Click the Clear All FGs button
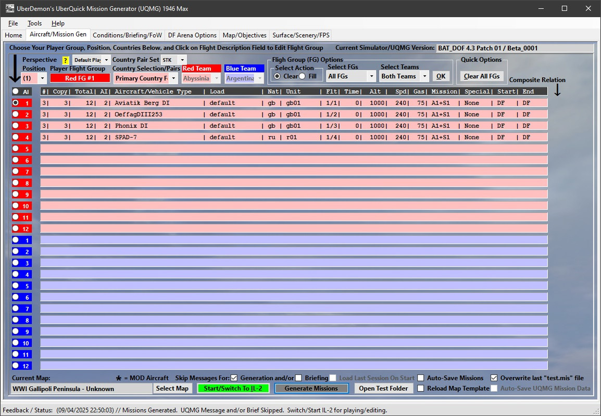The image size is (601, 416). tap(481, 76)
